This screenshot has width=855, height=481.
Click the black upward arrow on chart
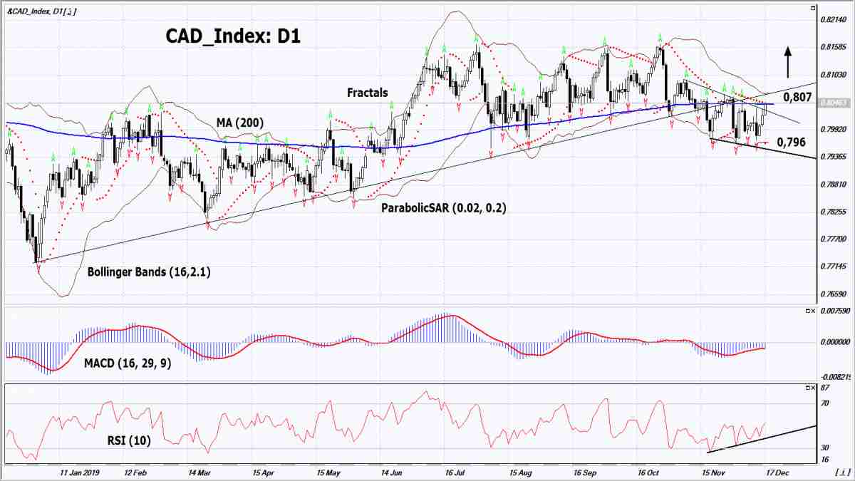788,62
